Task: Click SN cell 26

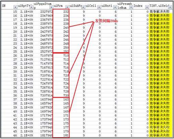Action: pos(15,56)
